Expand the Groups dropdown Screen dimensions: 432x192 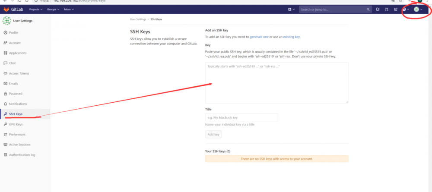pyautogui.click(x=53, y=9)
